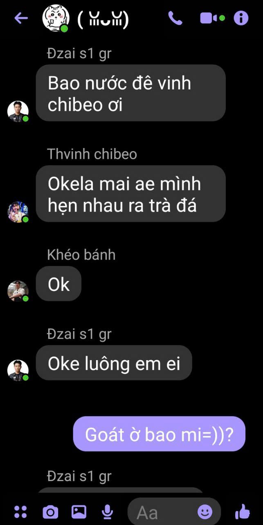Screen dimensions: 263x525
Task: Open conversation info via the i icon
Action: pyautogui.click(x=241, y=18)
